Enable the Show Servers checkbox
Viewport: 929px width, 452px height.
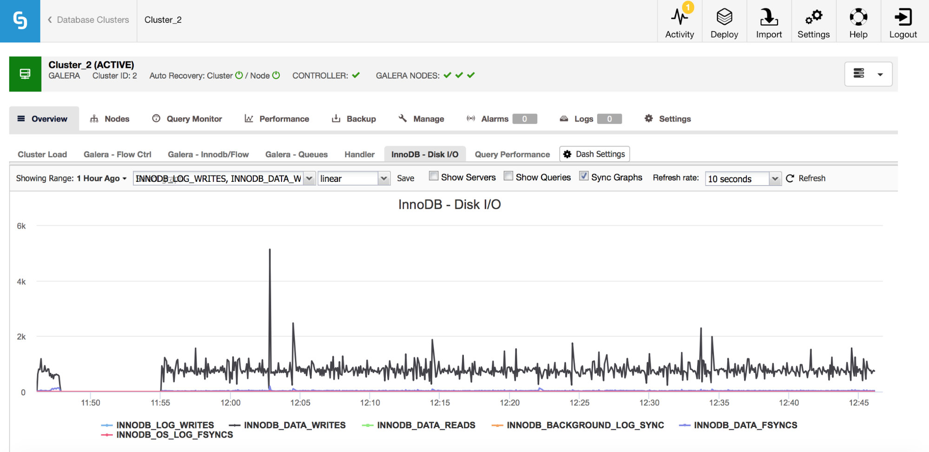pos(434,176)
